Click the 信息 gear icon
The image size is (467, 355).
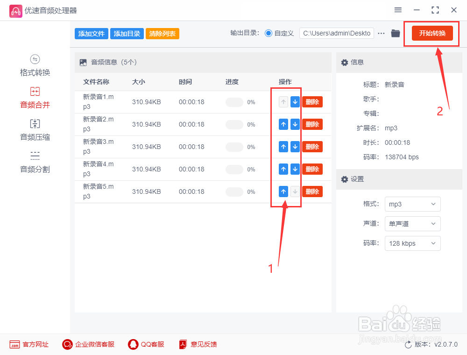click(345, 62)
